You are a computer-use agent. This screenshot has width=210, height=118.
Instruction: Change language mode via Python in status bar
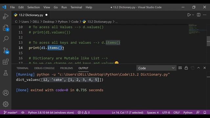click(x=188, y=112)
